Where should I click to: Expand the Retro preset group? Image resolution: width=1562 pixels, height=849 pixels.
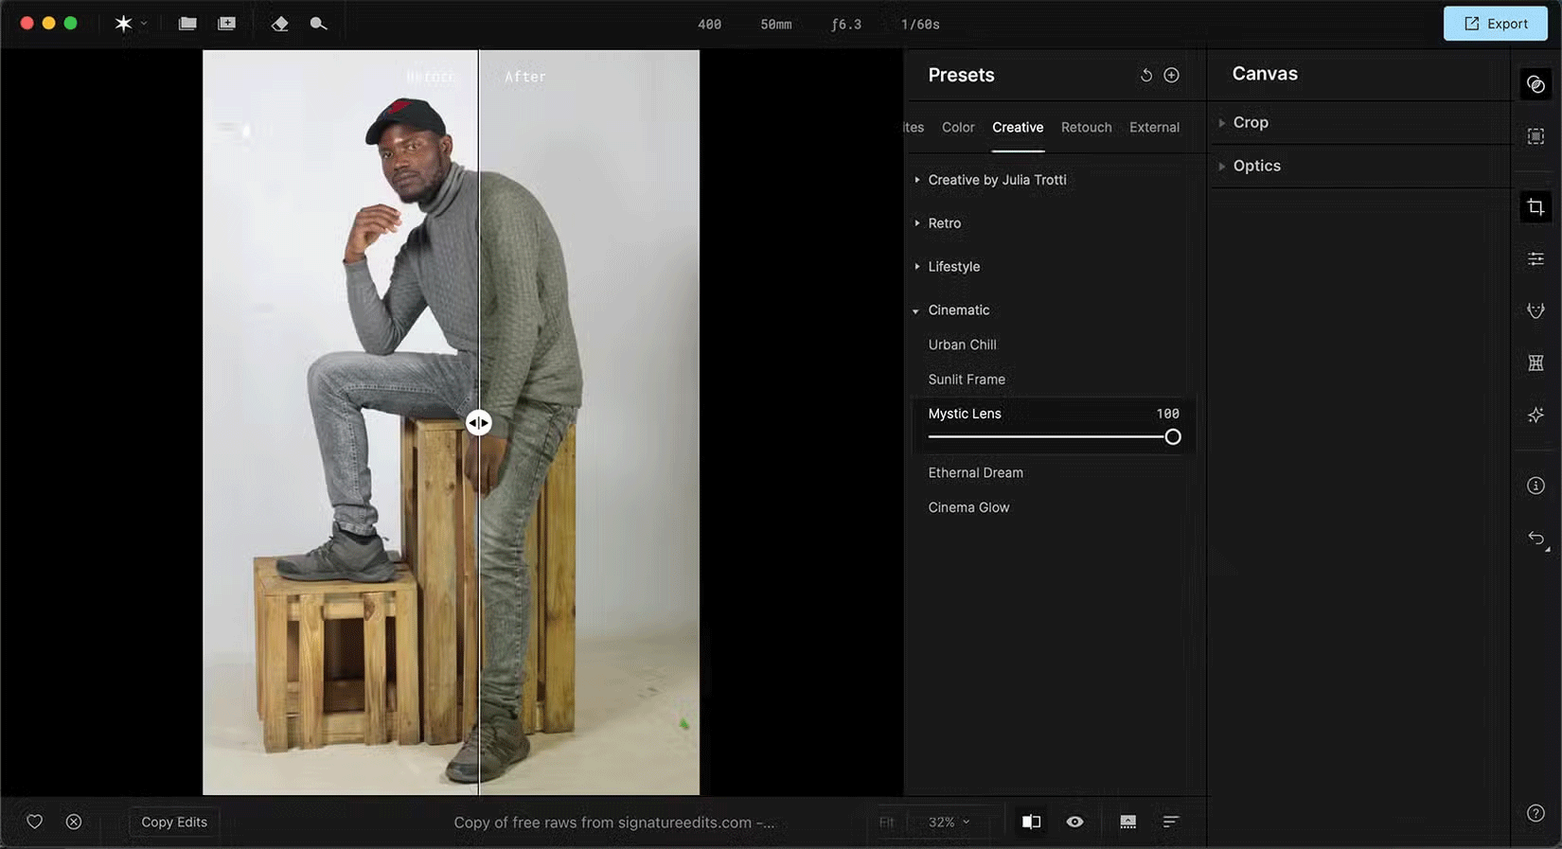(x=944, y=223)
